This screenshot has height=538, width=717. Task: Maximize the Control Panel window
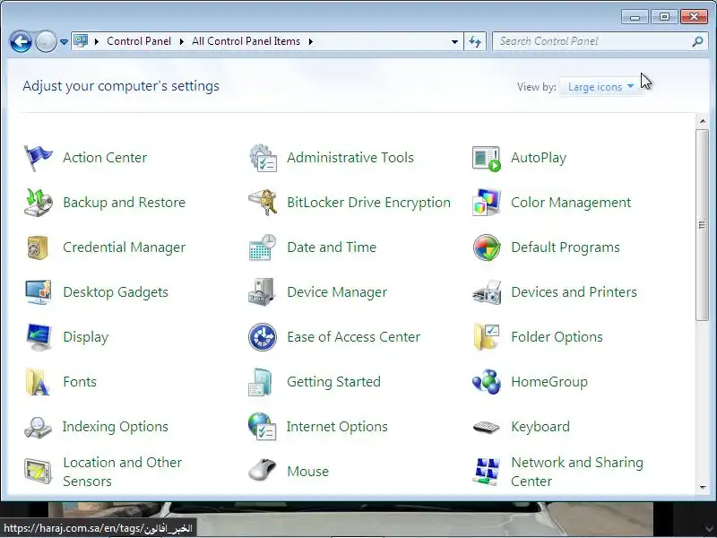664,17
